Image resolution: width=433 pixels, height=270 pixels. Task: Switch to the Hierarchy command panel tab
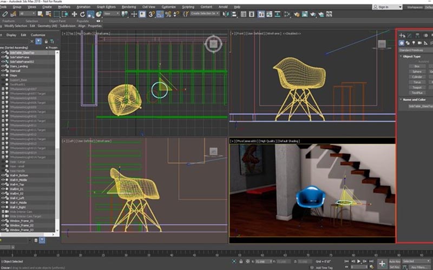[x=417, y=35]
